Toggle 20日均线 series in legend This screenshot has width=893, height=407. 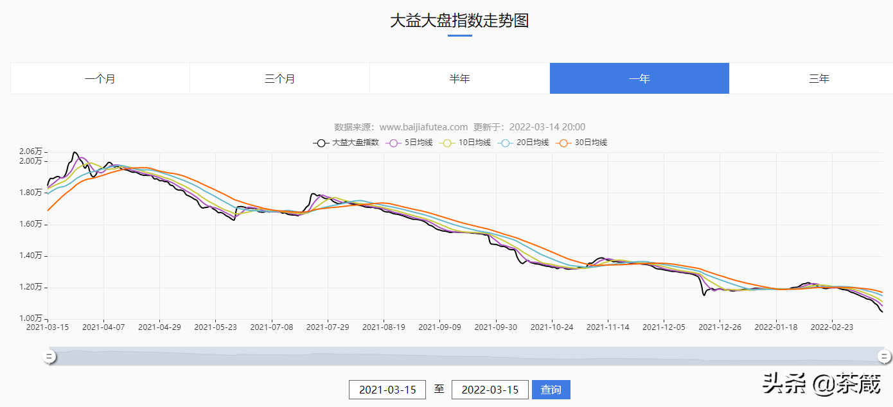(523, 143)
